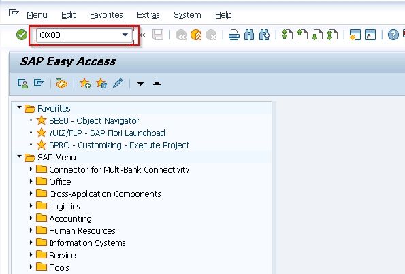Click inside the OX03 command field
Screen dimensions: 405x274
click(79, 35)
